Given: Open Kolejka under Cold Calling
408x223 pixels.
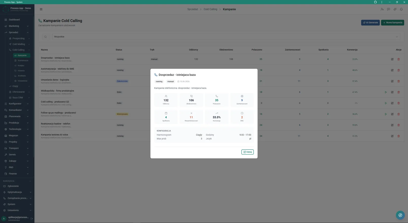Looking at the screenshot, I should (x=22, y=65).
